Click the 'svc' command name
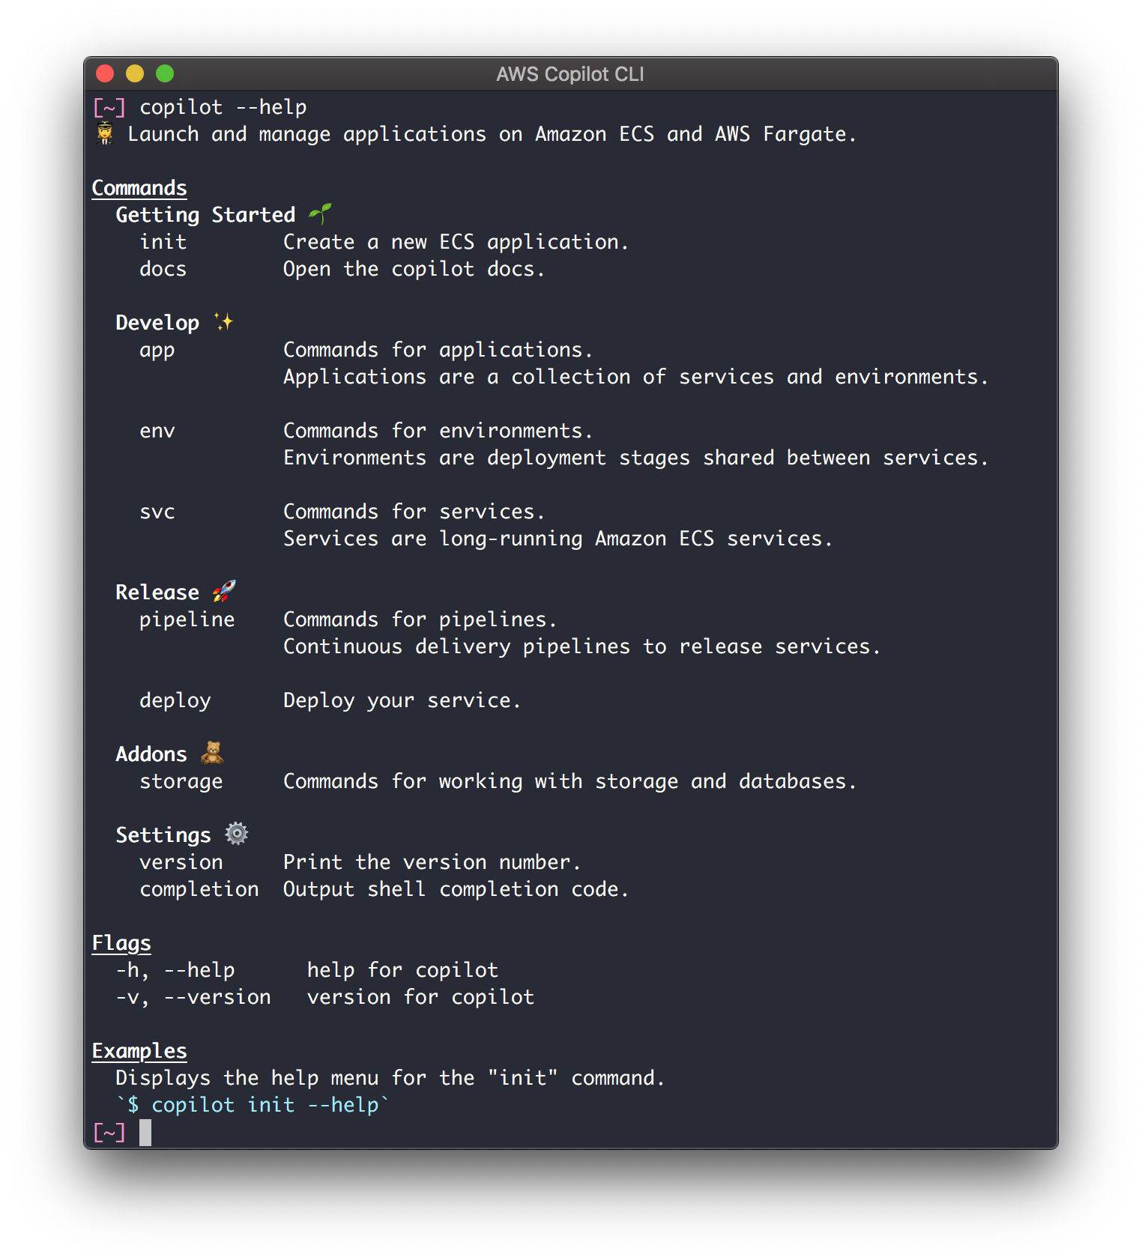The width and height of the screenshot is (1142, 1260). click(x=157, y=512)
